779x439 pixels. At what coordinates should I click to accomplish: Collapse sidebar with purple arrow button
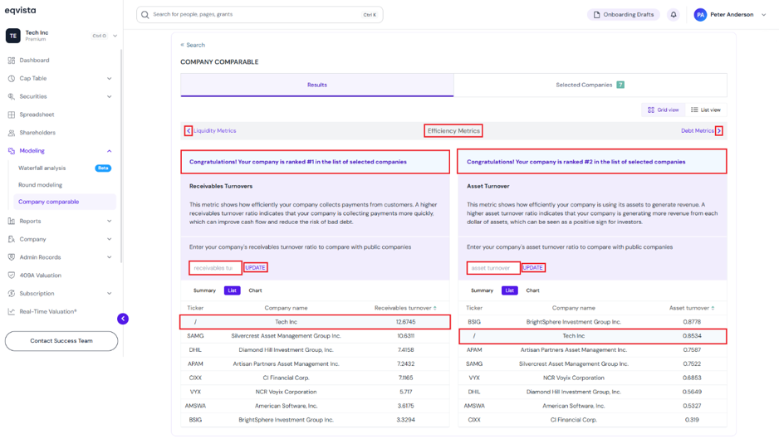coord(123,319)
